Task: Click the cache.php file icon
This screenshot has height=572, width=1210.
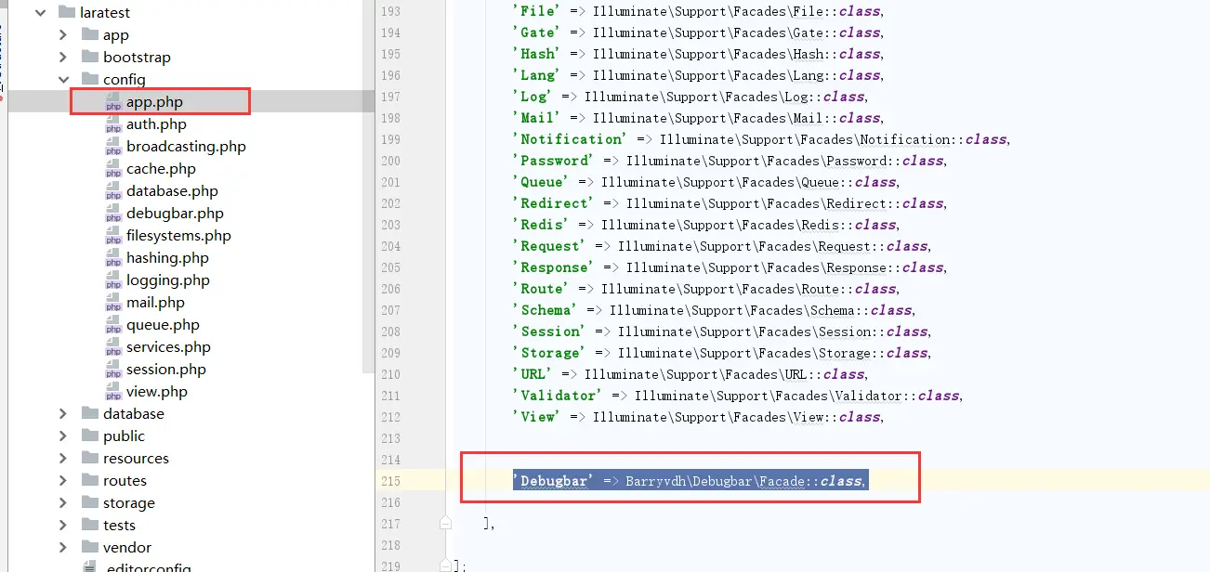Action: point(113,169)
